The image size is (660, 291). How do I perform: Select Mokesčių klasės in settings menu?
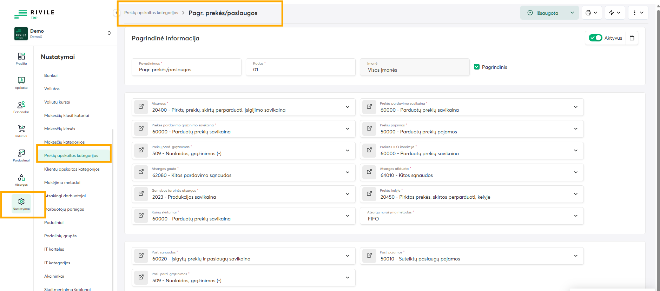tap(60, 129)
